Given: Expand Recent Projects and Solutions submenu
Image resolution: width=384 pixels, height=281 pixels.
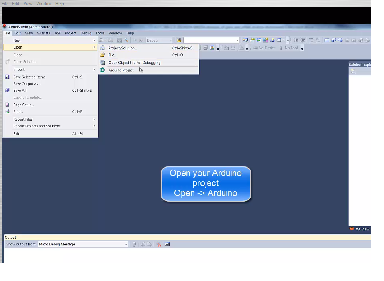Looking at the screenshot, I should click(50, 126).
